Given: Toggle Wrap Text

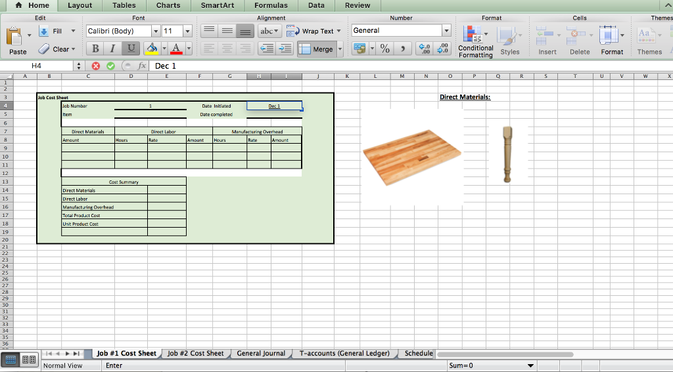Looking at the screenshot, I should (x=311, y=31).
